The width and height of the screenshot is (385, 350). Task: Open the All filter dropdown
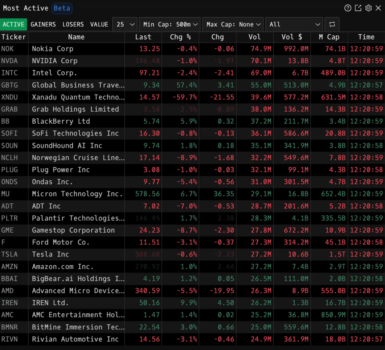pyautogui.click(x=294, y=24)
